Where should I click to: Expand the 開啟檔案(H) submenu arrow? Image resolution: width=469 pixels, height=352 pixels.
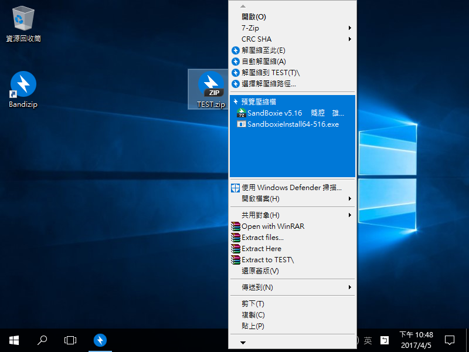[x=349, y=198]
